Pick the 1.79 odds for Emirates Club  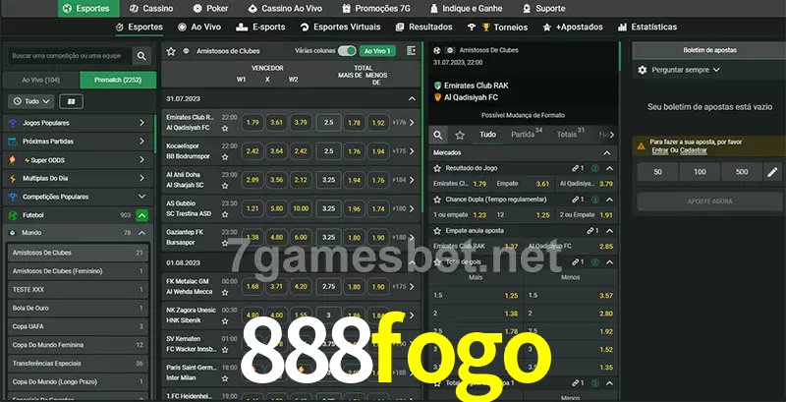(253, 123)
